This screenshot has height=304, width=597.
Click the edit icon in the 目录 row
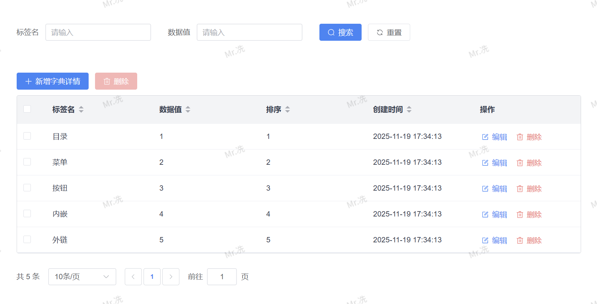point(485,137)
